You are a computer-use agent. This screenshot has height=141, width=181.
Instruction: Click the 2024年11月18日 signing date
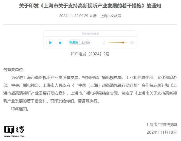(162, 132)
